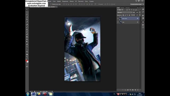This screenshot has height=96, width=170.
Task: Open the Filter menu
Action: pos(71,1)
